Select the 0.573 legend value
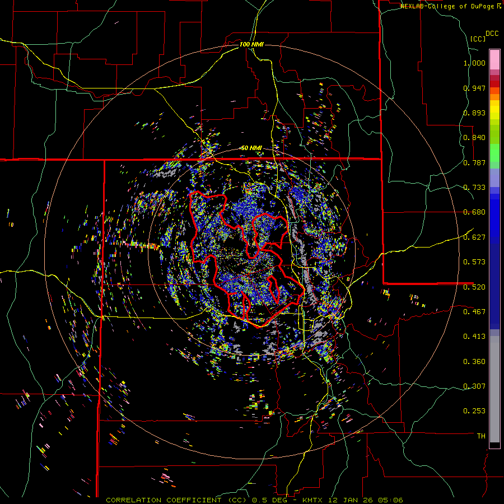504x504 pixels. click(474, 262)
